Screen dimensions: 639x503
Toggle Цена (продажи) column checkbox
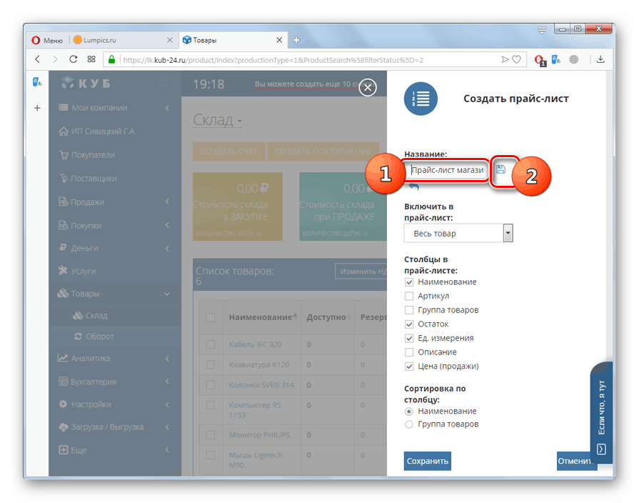click(409, 366)
